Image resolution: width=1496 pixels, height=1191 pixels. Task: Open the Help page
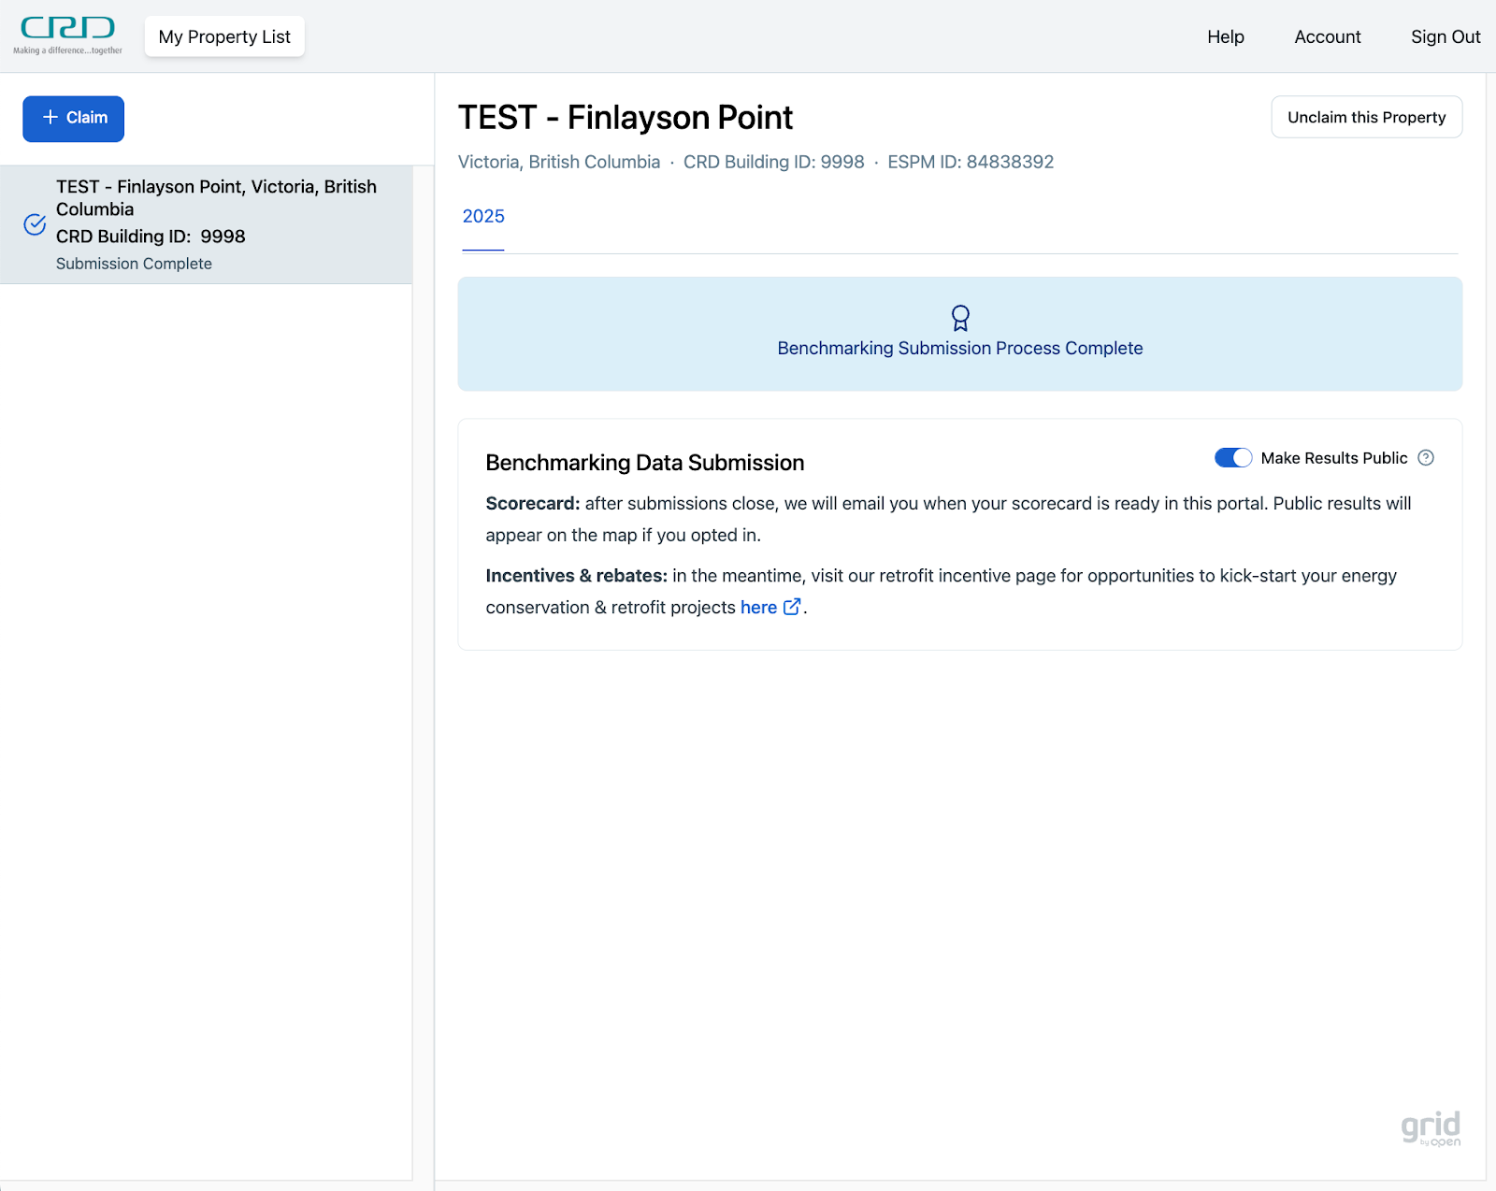(x=1225, y=36)
